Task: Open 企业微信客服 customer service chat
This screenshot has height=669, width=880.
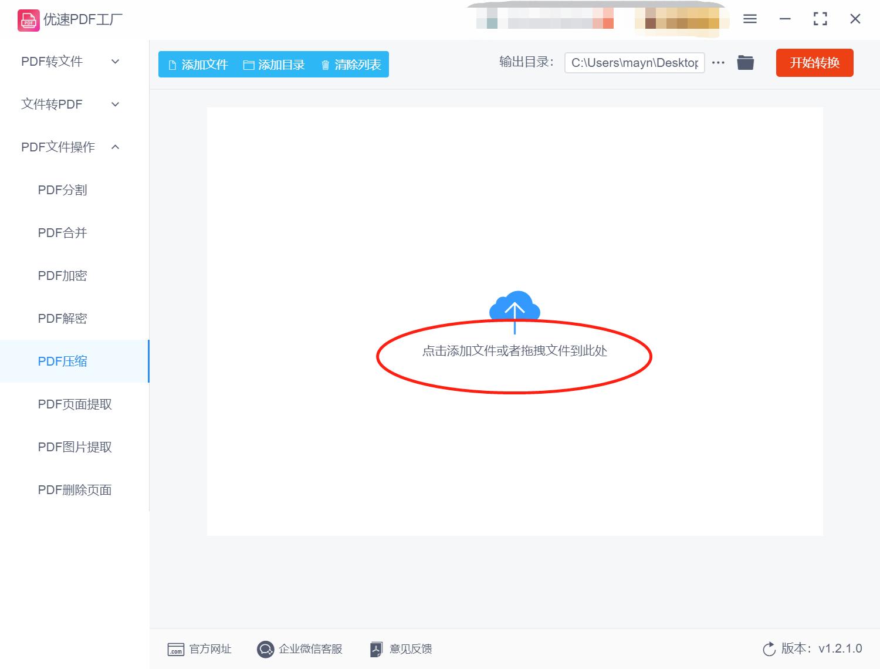Action: 300,649
